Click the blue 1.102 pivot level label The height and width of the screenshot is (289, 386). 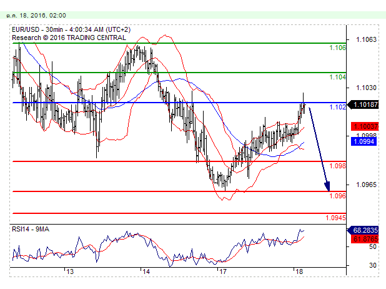pyautogui.click(x=337, y=108)
